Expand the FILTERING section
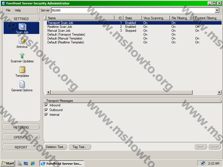223x167 pixels. click(21, 127)
